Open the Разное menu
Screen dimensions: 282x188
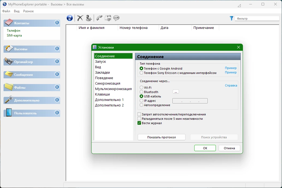[x=28, y=11]
